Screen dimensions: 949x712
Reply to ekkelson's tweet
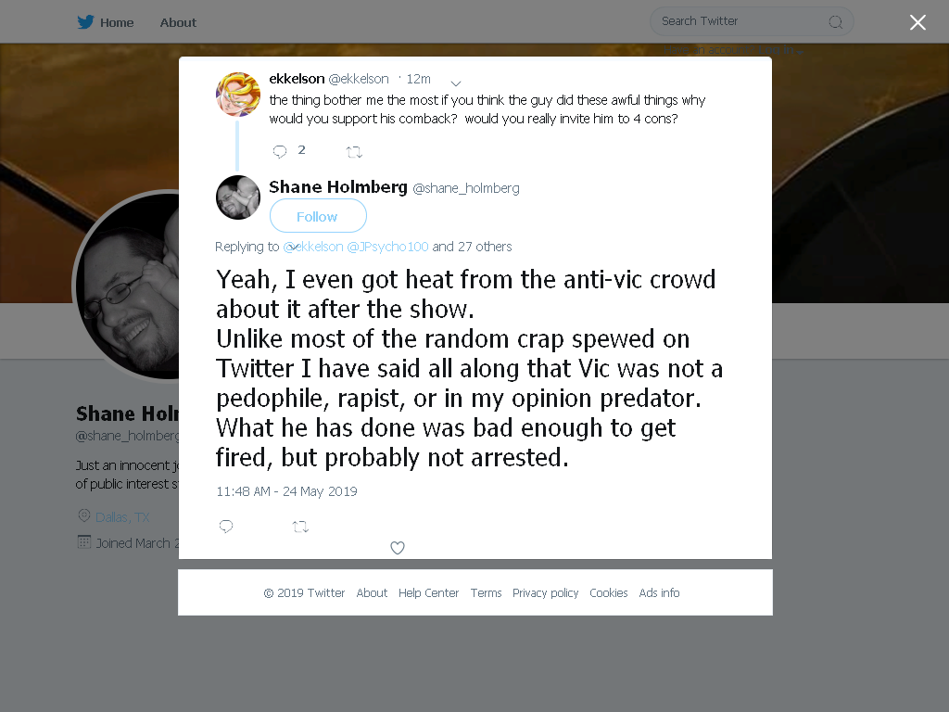tap(280, 151)
